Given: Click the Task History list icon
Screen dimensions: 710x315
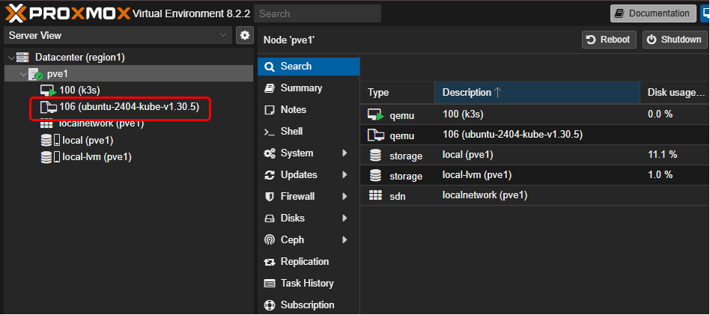Looking at the screenshot, I should (x=270, y=284).
